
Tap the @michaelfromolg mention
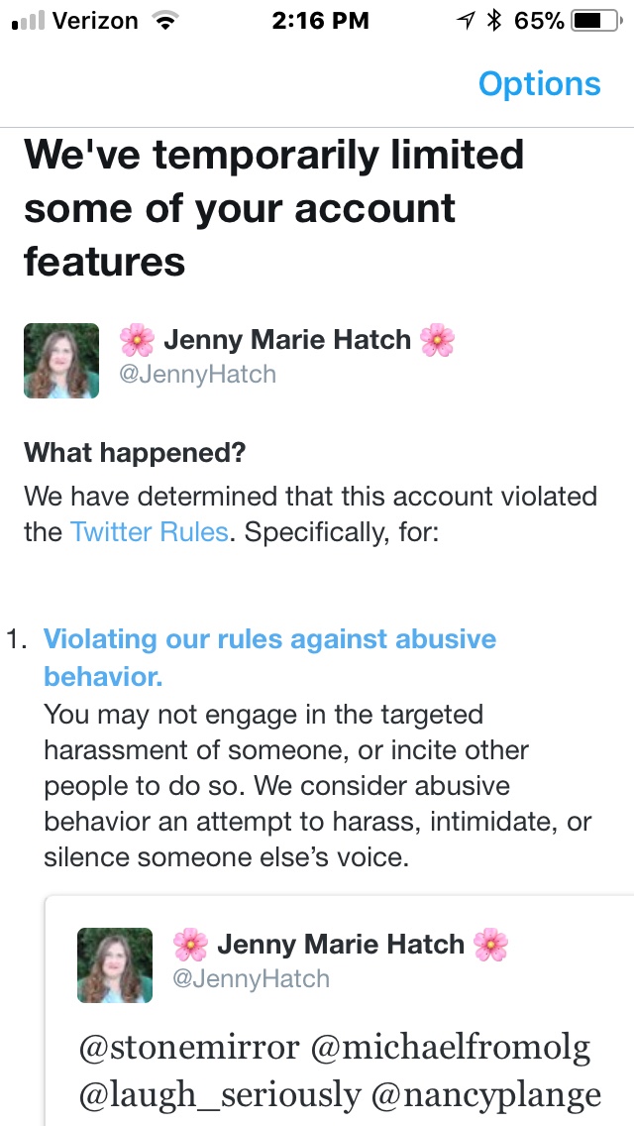pyautogui.click(x=451, y=1048)
